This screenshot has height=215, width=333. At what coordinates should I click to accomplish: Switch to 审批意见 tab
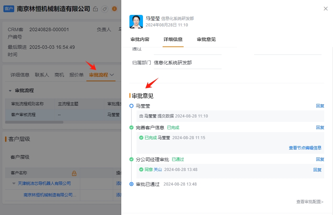pos(206,40)
